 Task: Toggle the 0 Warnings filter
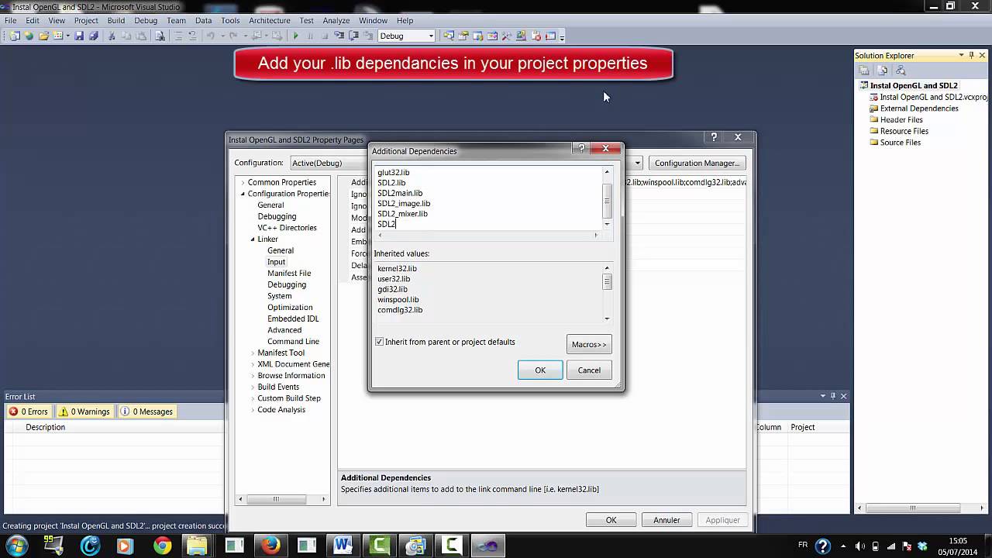tap(84, 412)
